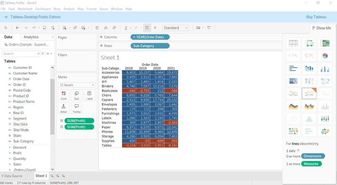Click the Highlight pen icon
337x185 pixels.
pyautogui.click(x=126, y=28)
